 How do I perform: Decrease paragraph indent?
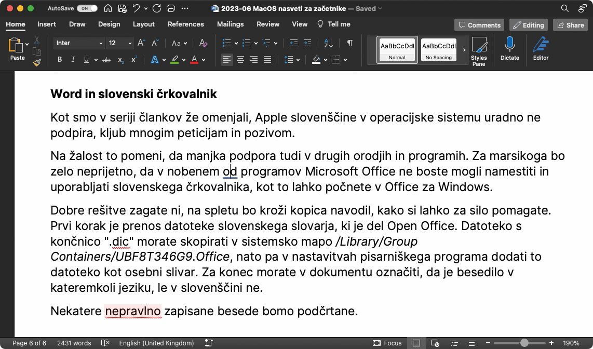(x=294, y=43)
